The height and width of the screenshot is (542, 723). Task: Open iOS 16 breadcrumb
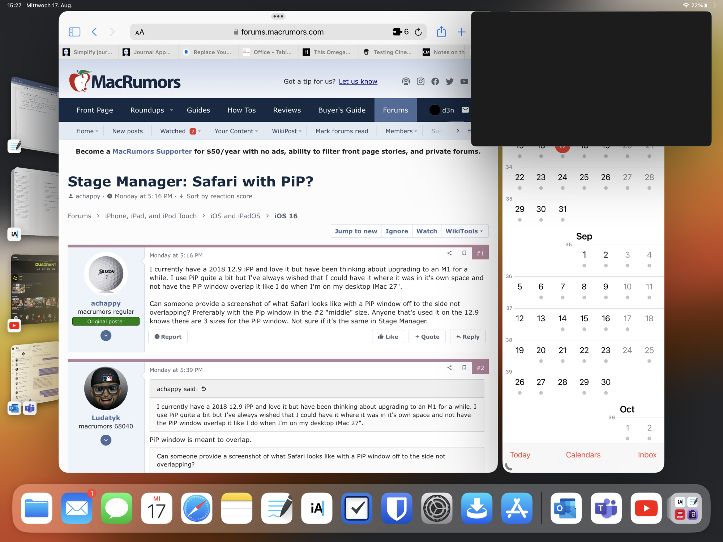pos(286,216)
